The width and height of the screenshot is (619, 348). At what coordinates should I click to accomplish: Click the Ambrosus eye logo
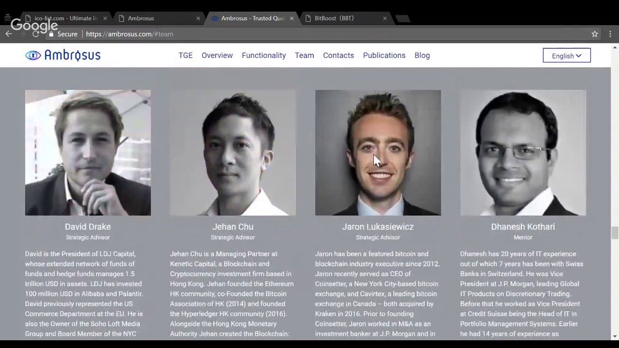coord(33,55)
